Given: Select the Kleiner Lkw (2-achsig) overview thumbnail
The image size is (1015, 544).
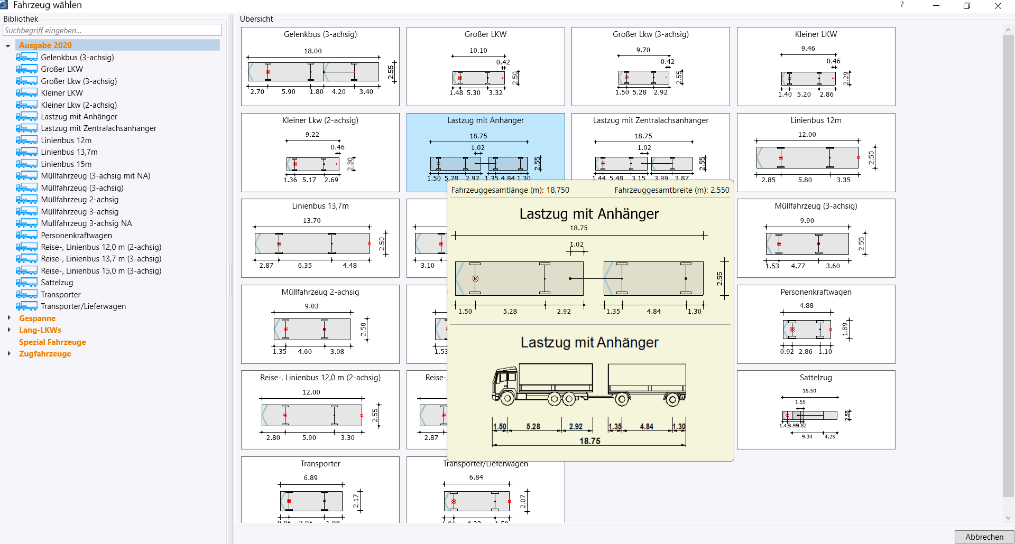Looking at the screenshot, I should 320,153.
